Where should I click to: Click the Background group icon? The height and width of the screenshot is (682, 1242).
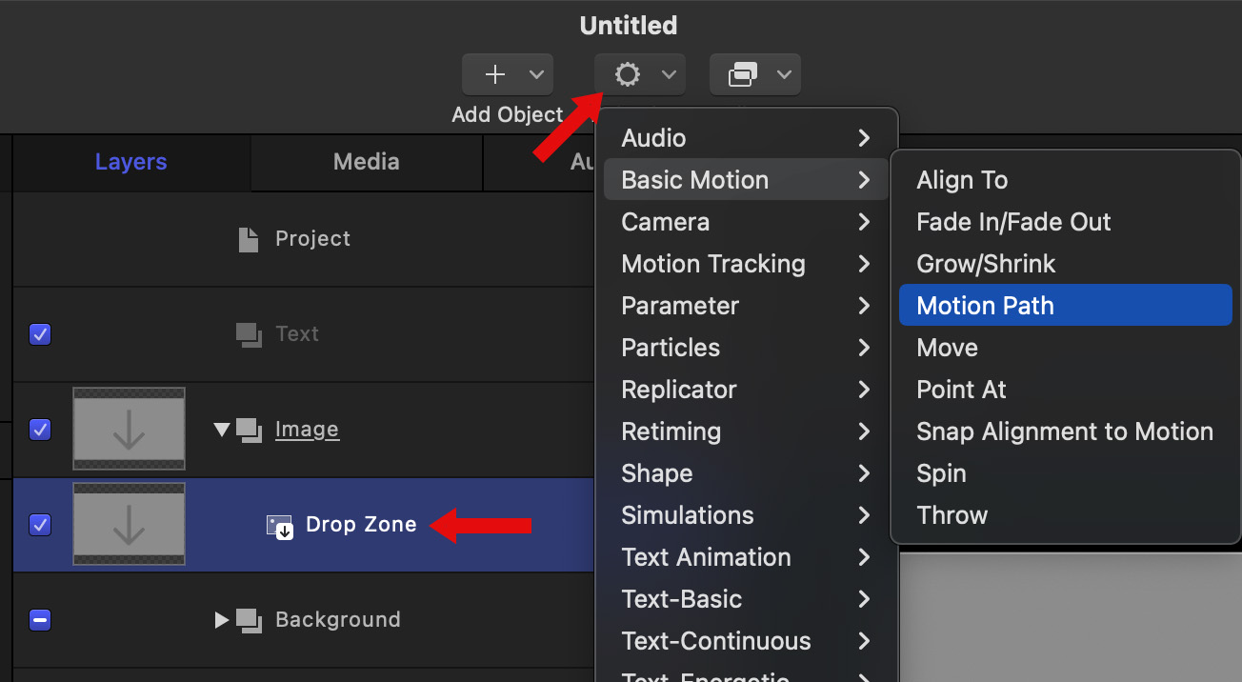click(250, 620)
